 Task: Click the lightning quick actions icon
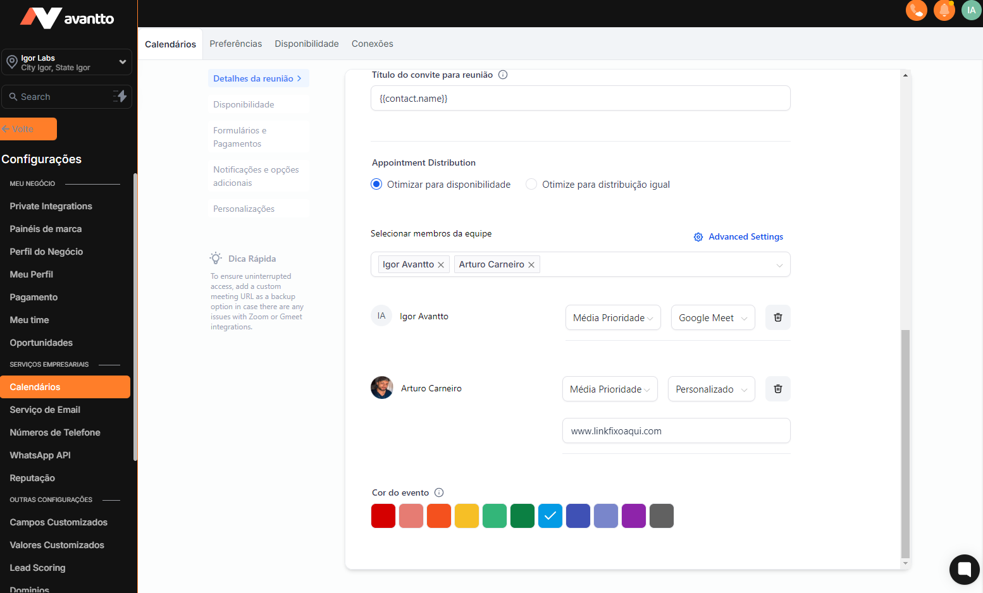pos(120,96)
